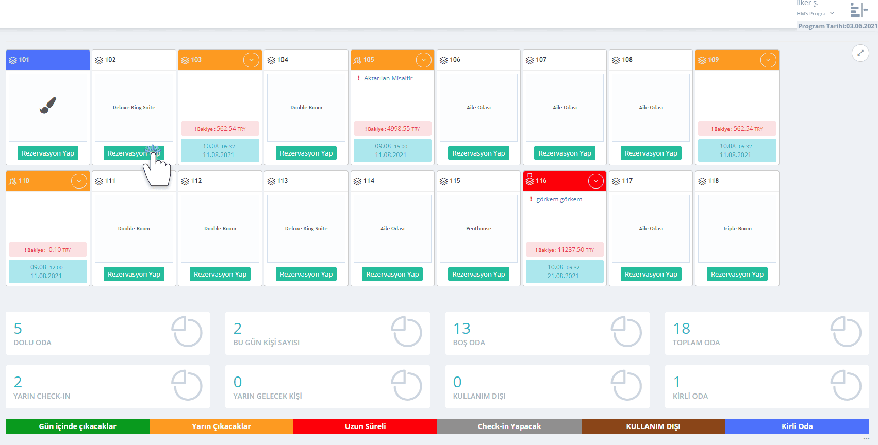Click Rezervasyon Yap for room 115 Penthouse
Viewport: 878px width, 445px height.
click(478, 274)
